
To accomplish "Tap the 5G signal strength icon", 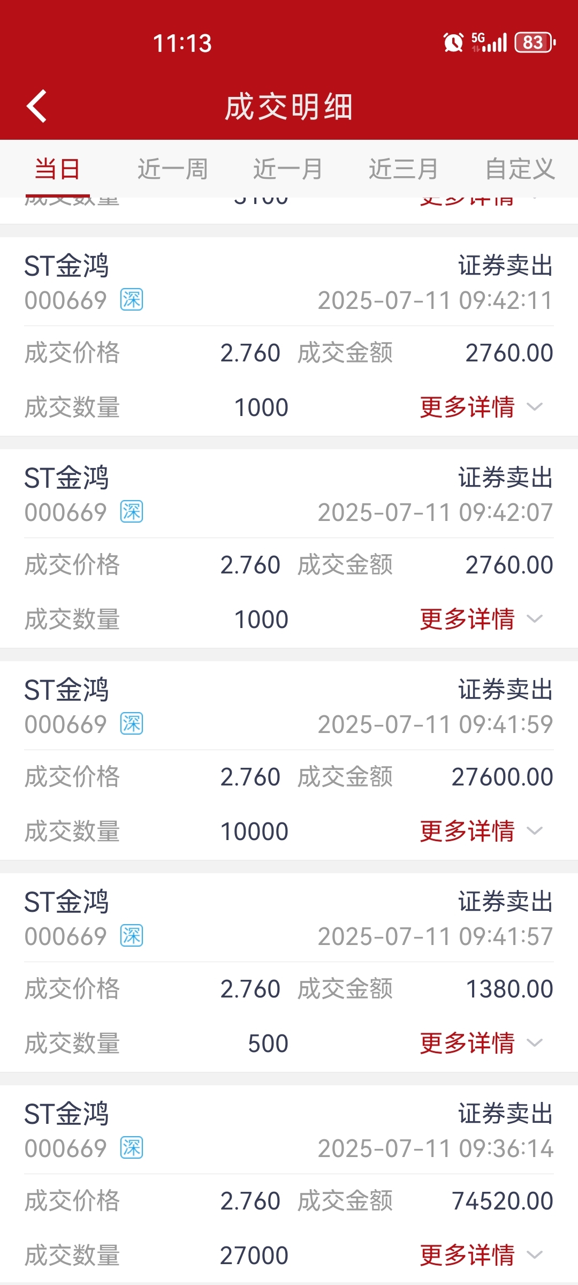I will click(489, 42).
